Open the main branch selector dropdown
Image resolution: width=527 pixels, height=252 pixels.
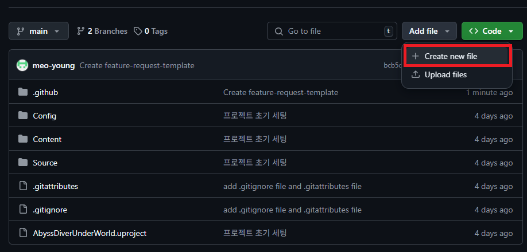coord(38,31)
